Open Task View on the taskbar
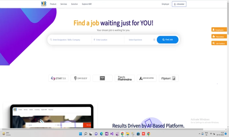229x137 pixels. point(91,134)
